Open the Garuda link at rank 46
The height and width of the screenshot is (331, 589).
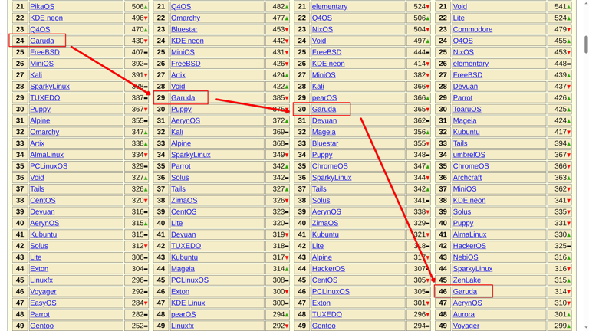[465, 292]
